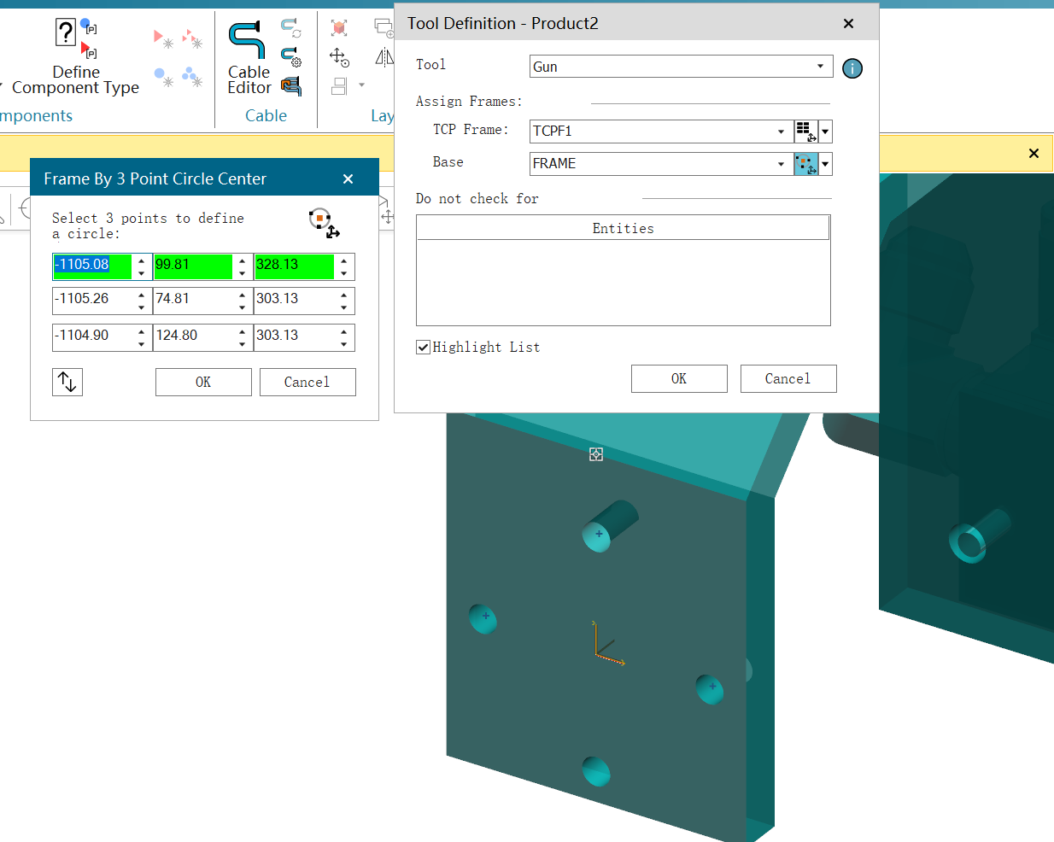Click the TCPF1 combo box

660,132
